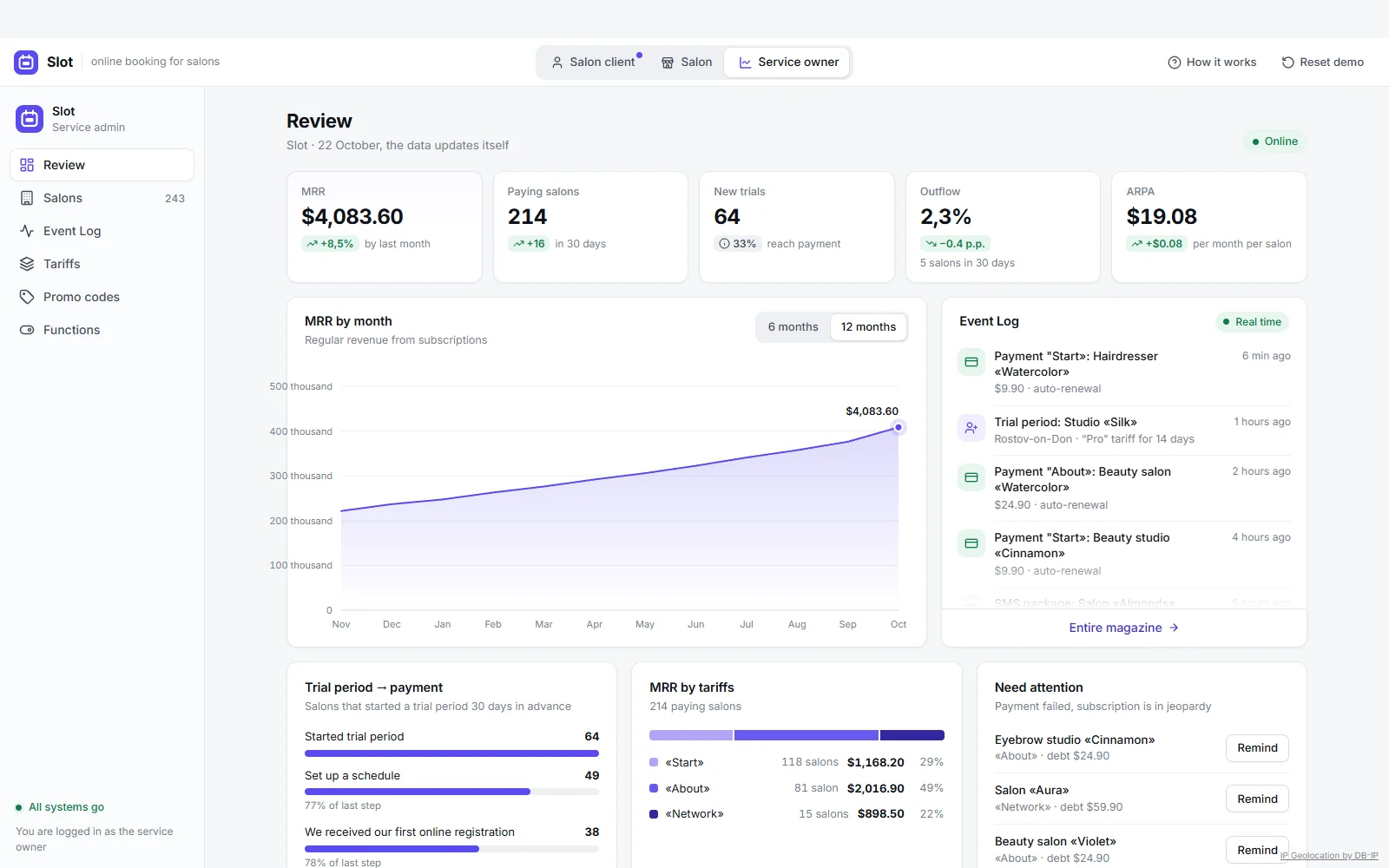Click the Slot Service admin sidebar logo

pyautogui.click(x=30, y=119)
